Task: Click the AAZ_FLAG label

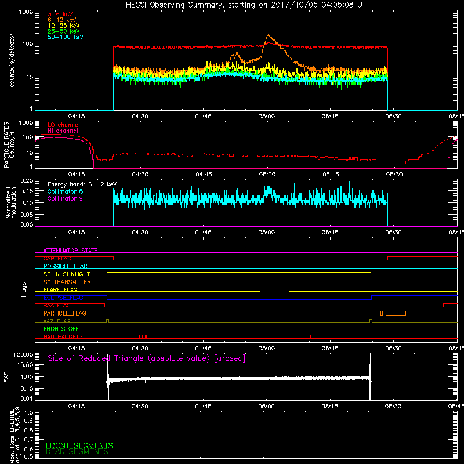Action: 57,321
